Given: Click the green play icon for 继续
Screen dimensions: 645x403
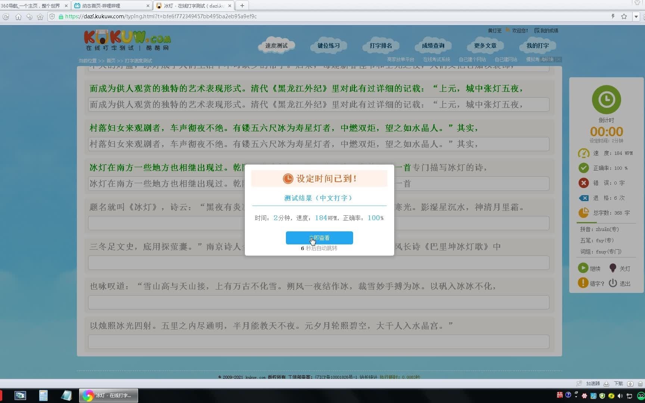Looking at the screenshot, I should pos(583,268).
